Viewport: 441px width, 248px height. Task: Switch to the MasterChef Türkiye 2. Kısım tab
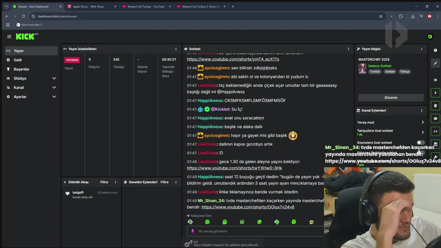(x=201, y=7)
